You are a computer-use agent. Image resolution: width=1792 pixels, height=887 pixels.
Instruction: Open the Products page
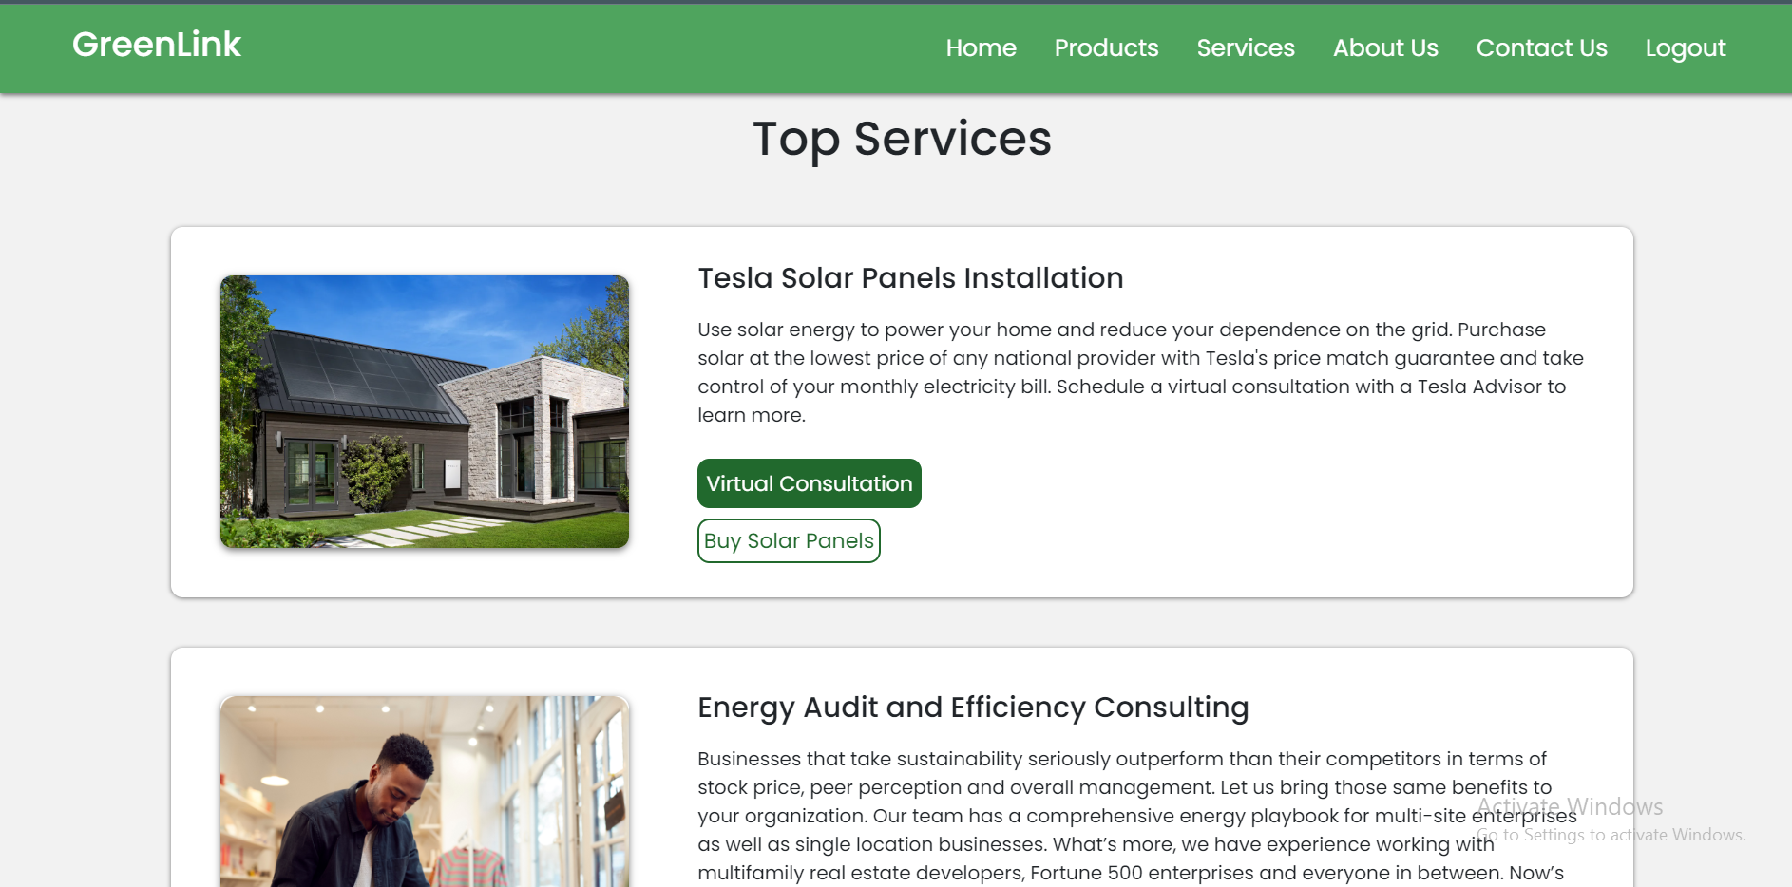1106,47
